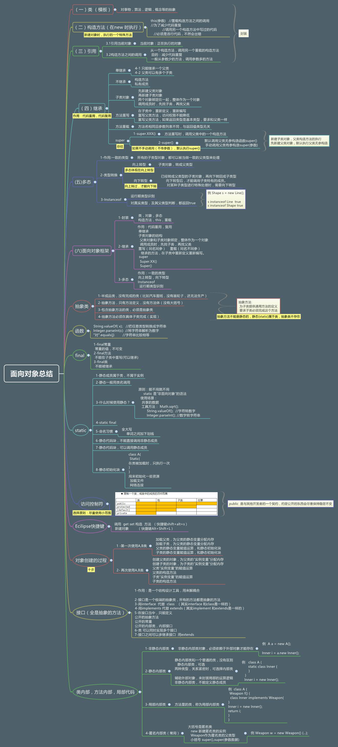Collapse the （四）继承 branch circle
The width and height of the screenshot is (338, 747).
pos(107,109)
